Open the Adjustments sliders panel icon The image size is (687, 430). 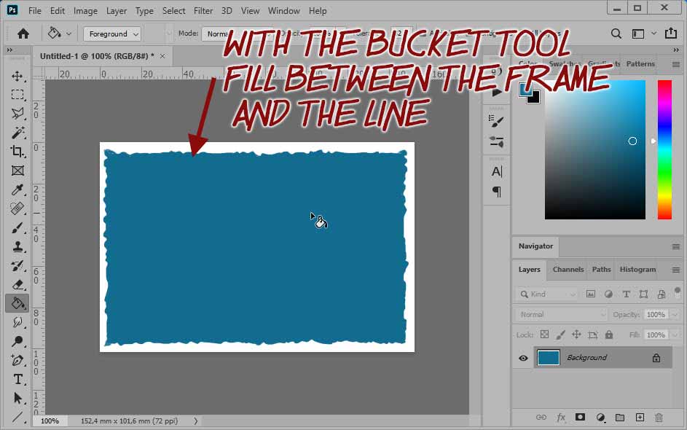496,141
